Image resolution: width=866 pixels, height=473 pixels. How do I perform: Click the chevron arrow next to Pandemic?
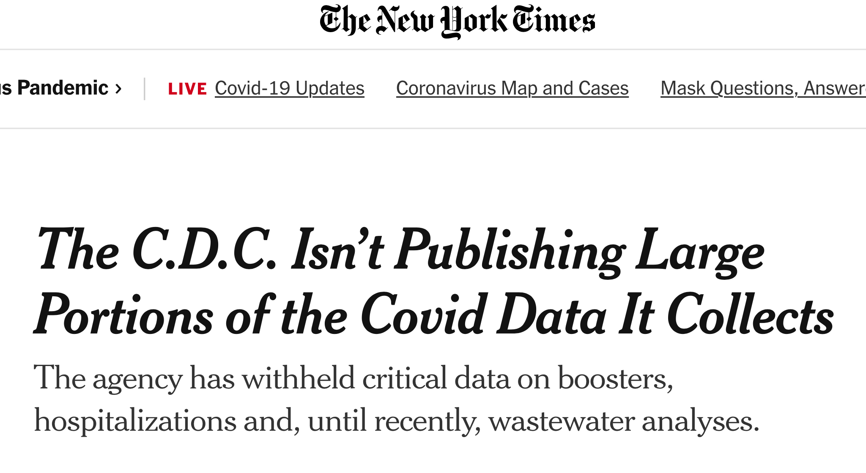(119, 89)
